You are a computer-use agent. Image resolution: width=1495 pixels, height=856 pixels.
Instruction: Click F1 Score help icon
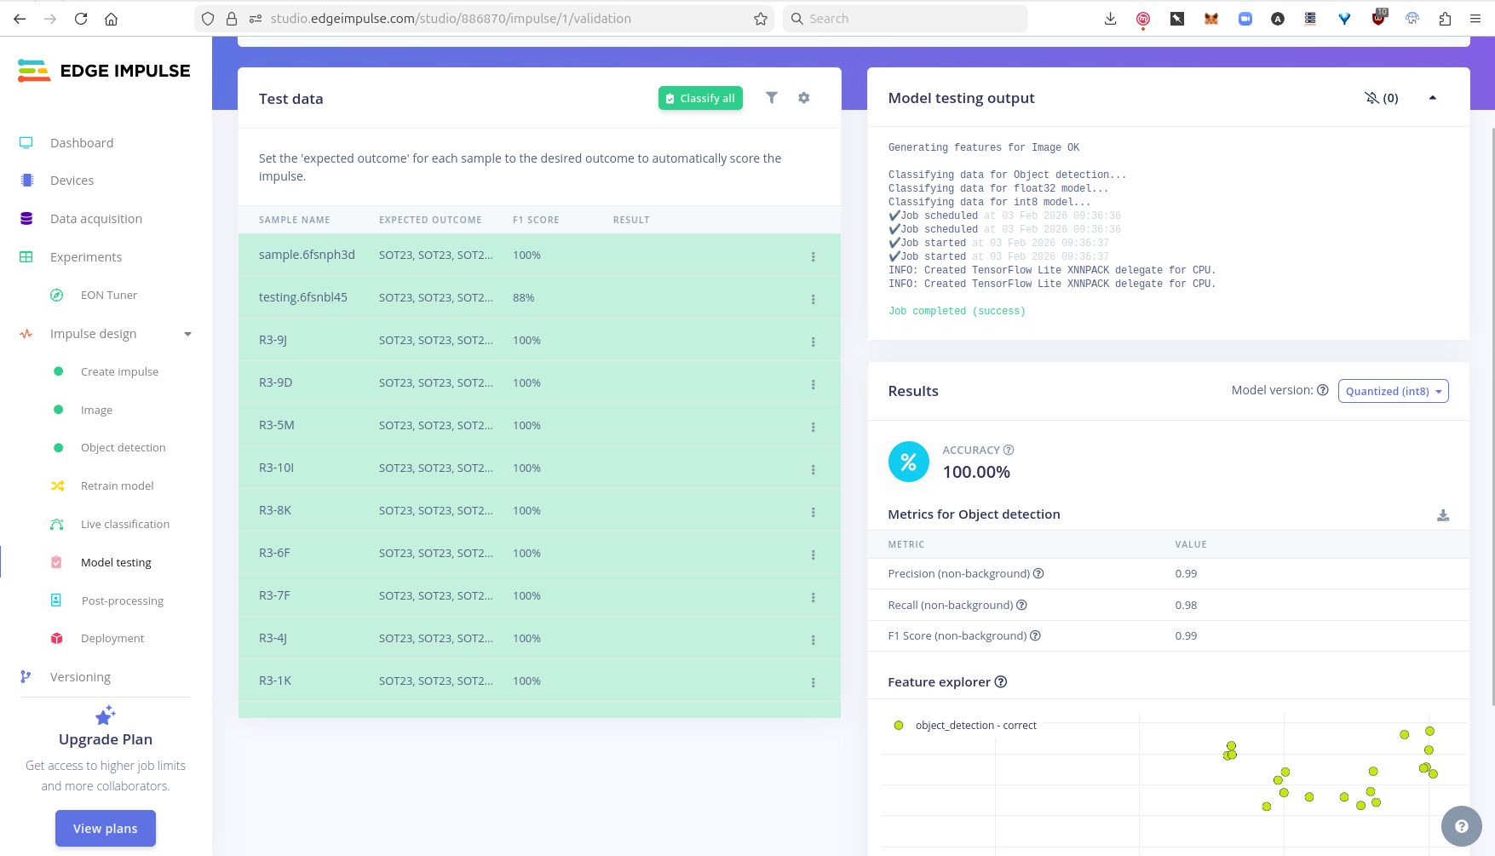(1035, 635)
